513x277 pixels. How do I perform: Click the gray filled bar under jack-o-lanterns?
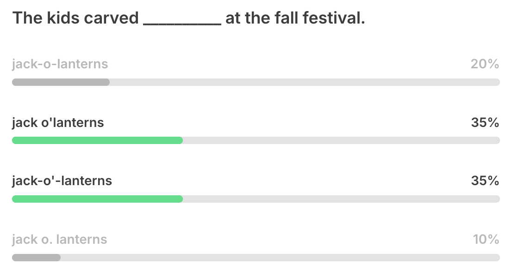(61, 82)
